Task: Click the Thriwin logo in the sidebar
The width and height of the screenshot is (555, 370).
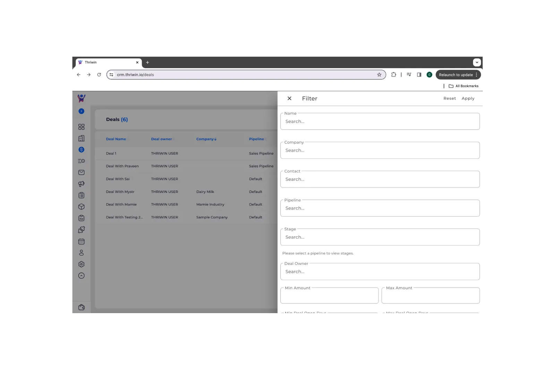Action: coord(82,99)
